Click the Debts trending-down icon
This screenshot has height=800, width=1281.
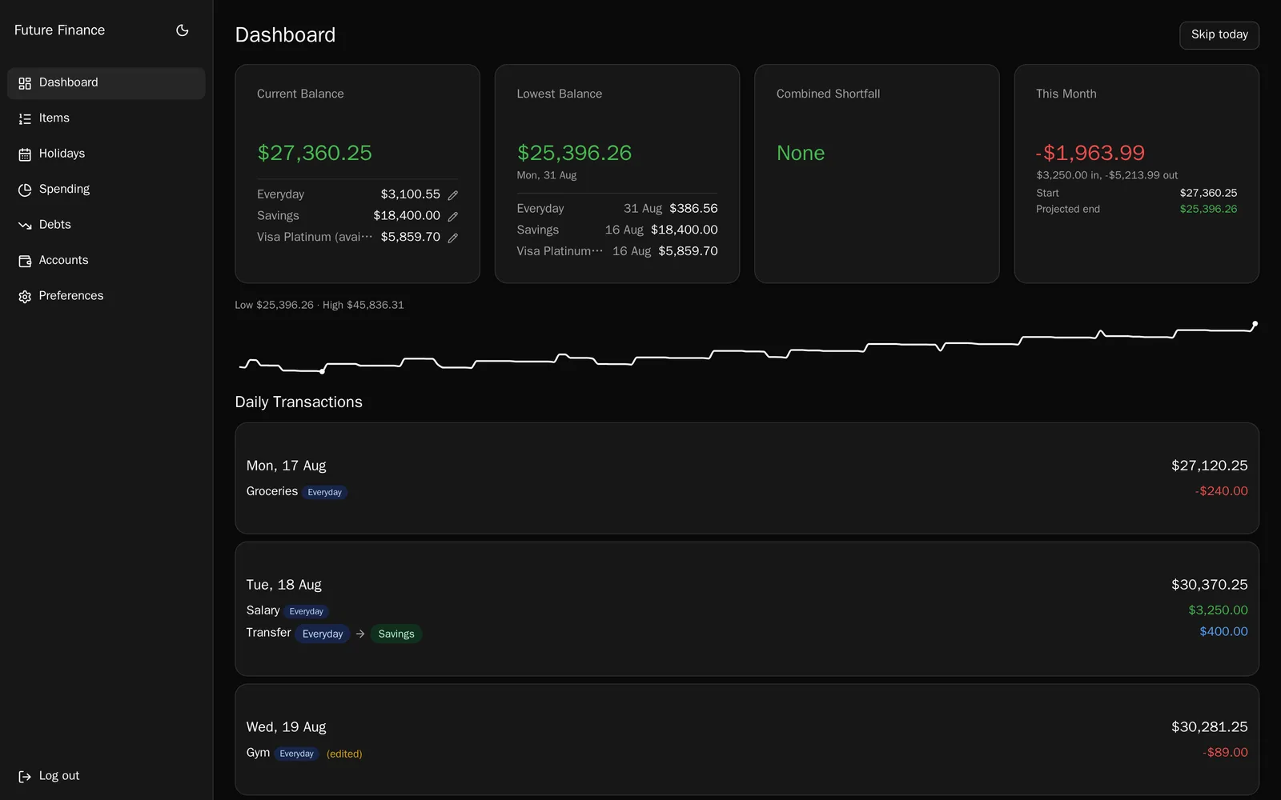click(x=25, y=226)
